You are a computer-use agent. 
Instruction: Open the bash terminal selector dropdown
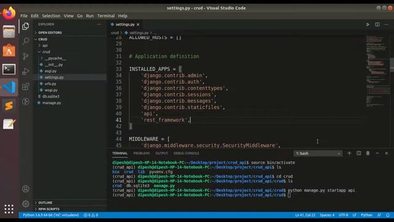[318, 154]
